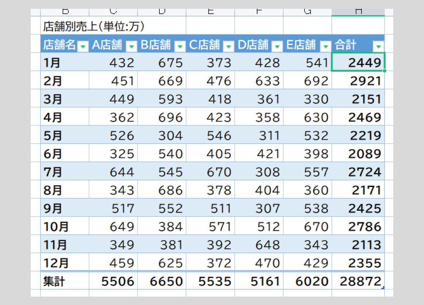Select cell with value 669
Image resolution: width=424 pixels, height=305 pixels.
tap(162, 80)
